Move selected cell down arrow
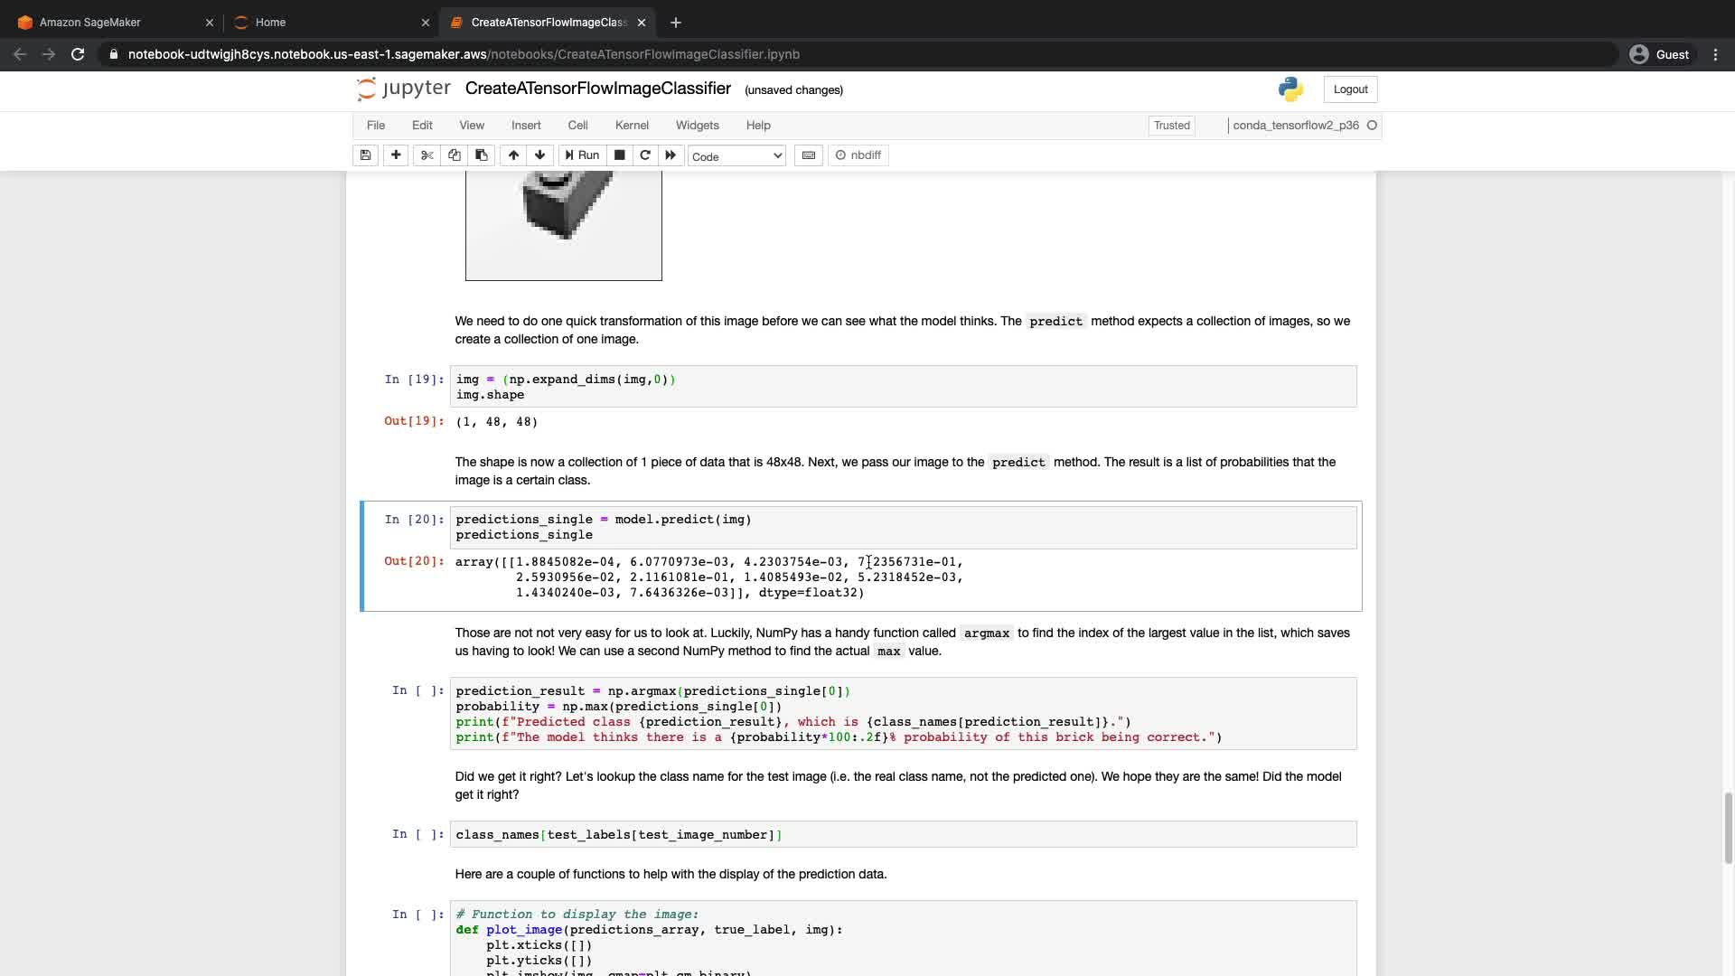The height and width of the screenshot is (976, 1735). pyautogui.click(x=539, y=155)
